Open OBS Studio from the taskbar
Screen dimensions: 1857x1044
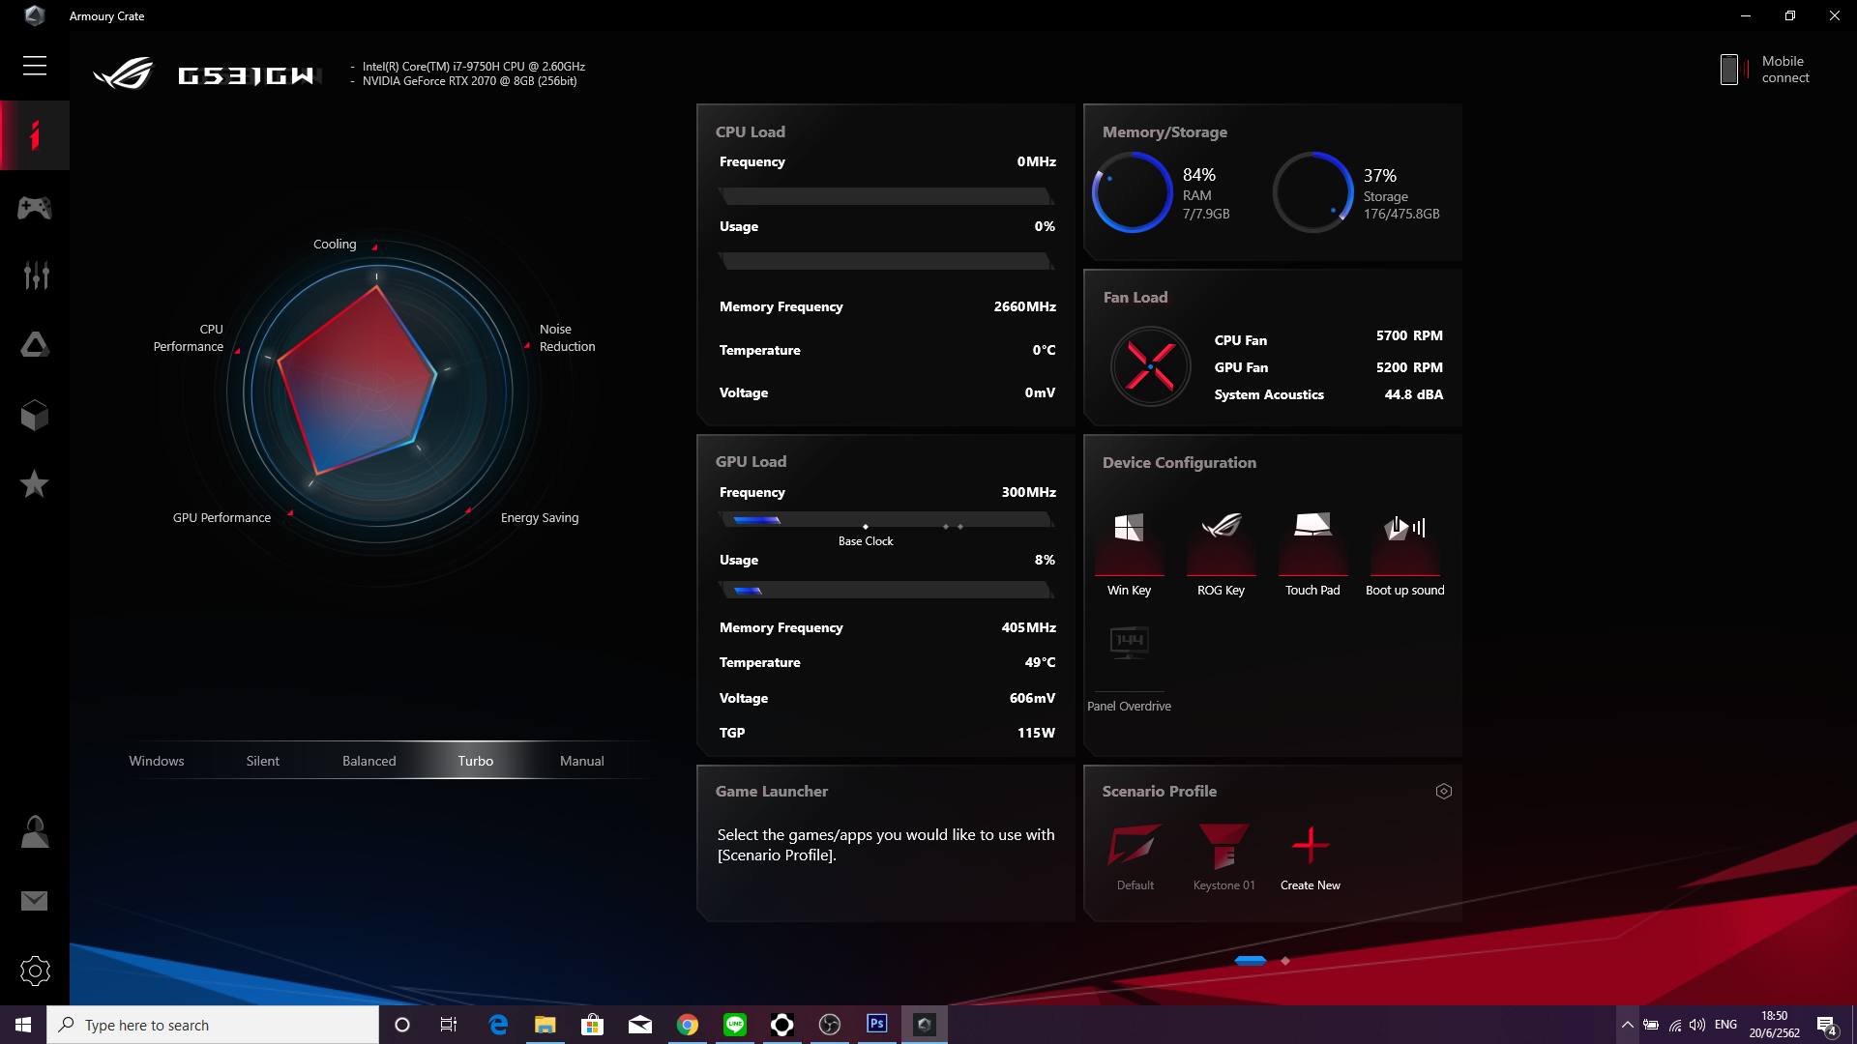coord(830,1025)
